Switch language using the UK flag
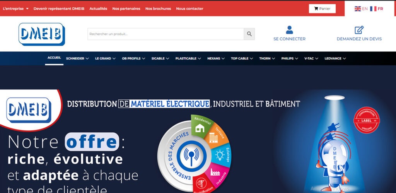This screenshot has width=396, height=193. 358,9
